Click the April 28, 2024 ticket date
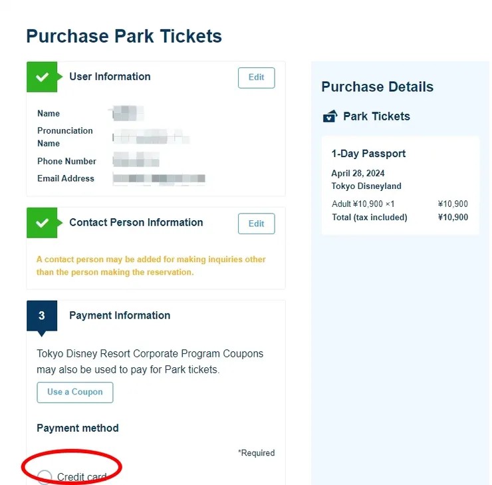This screenshot has height=485, width=492. (358, 174)
